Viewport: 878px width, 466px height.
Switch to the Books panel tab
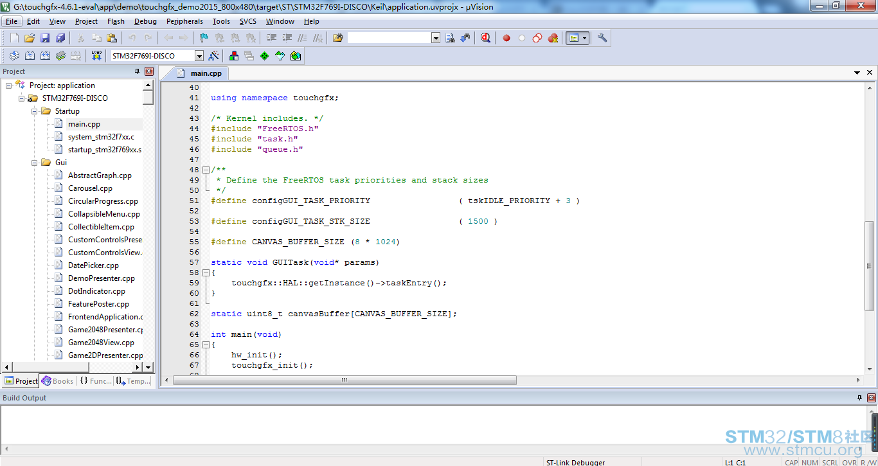pyautogui.click(x=58, y=381)
